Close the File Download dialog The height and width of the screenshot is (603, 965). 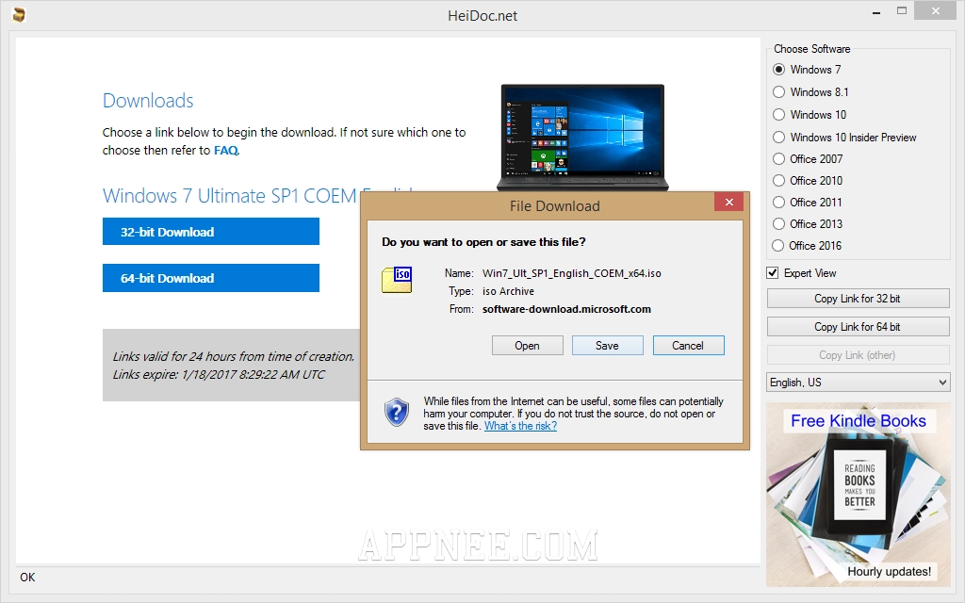729,202
